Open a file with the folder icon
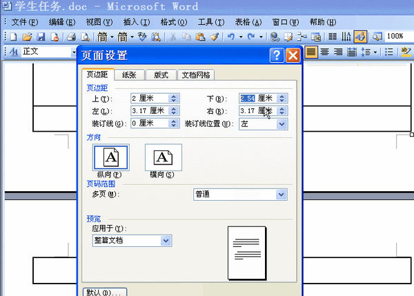The image size is (414, 296). click(27, 37)
